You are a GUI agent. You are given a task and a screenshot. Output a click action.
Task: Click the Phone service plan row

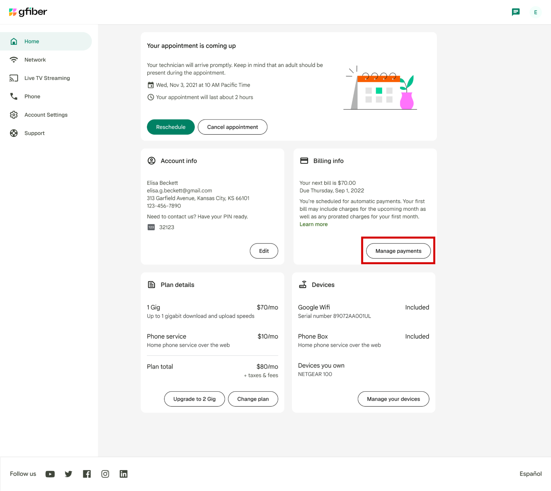click(212, 341)
